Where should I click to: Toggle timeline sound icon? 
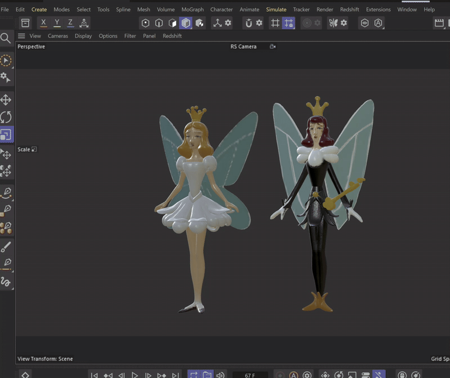[220, 375]
